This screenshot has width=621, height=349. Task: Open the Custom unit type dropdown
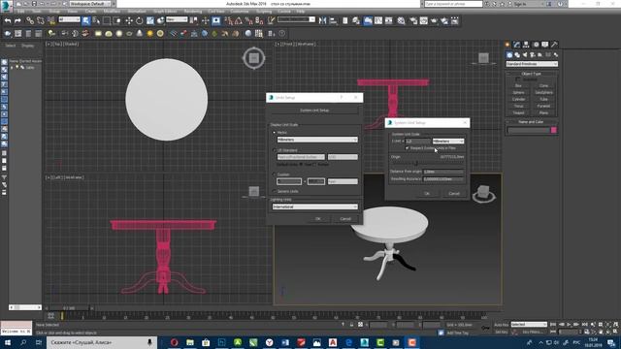coord(343,181)
